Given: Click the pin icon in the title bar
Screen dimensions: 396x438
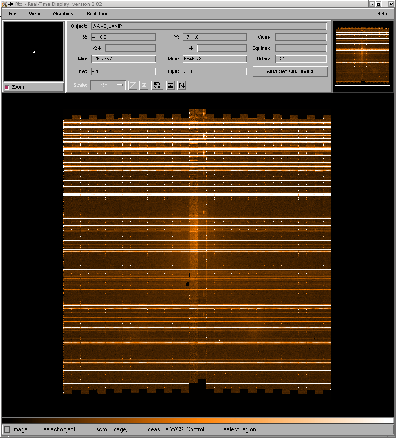Looking at the screenshot, I should click(11, 4).
